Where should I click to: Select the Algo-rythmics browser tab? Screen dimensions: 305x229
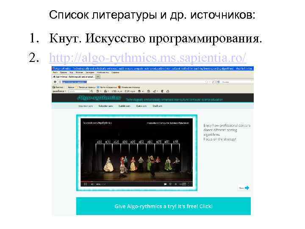coord(74,77)
